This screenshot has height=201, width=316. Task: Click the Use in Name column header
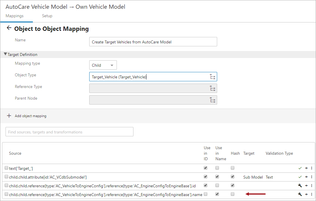click(221, 153)
